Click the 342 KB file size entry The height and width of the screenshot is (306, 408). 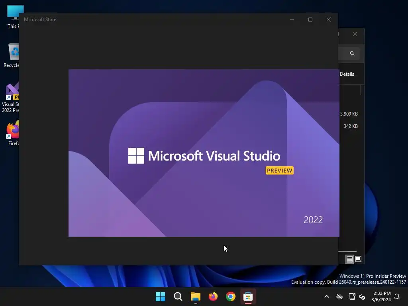351,126
